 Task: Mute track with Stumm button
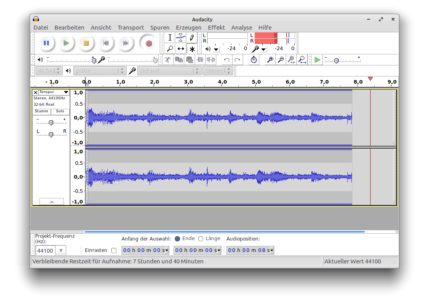[x=41, y=111]
